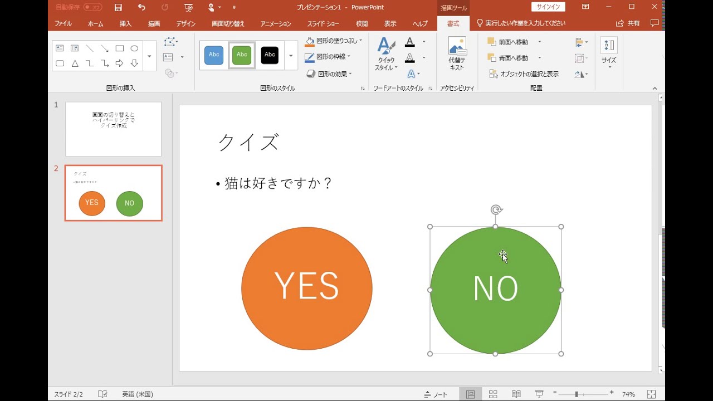
Task: Open the edit shape points button
Action: (171, 42)
